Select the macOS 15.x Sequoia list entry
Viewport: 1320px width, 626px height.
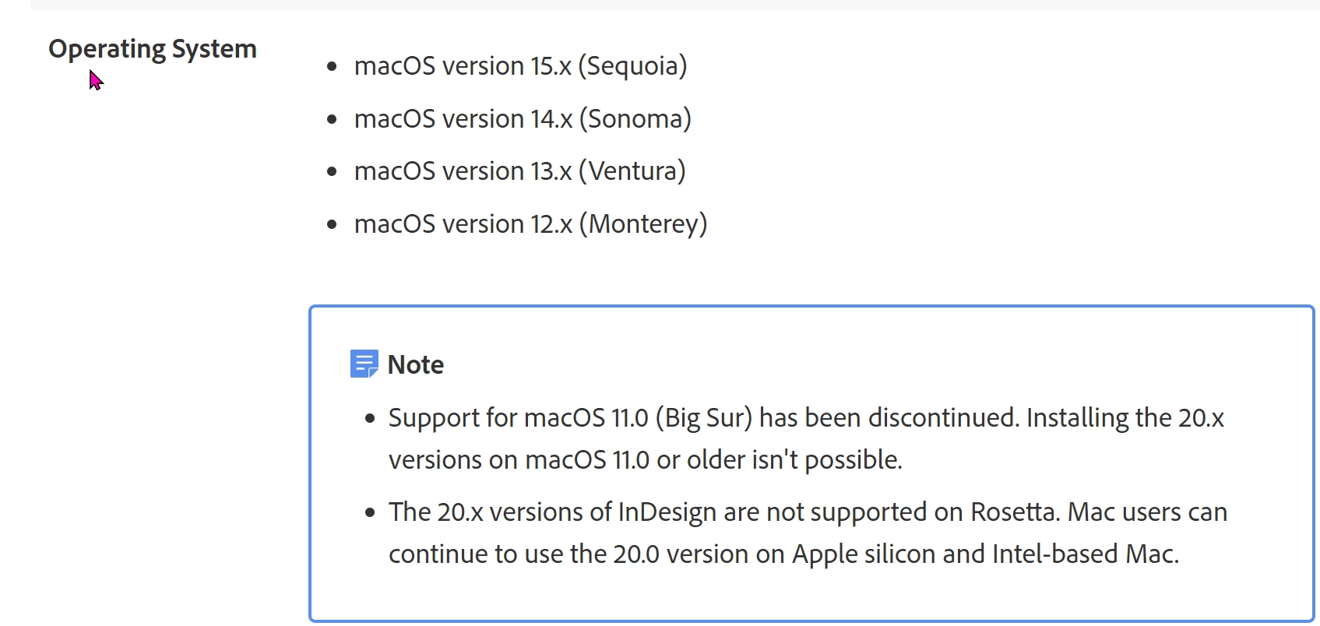520,66
